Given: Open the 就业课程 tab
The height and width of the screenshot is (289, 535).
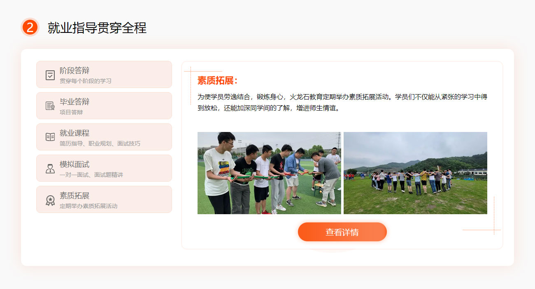Looking at the screenshot, I should 104,137.
